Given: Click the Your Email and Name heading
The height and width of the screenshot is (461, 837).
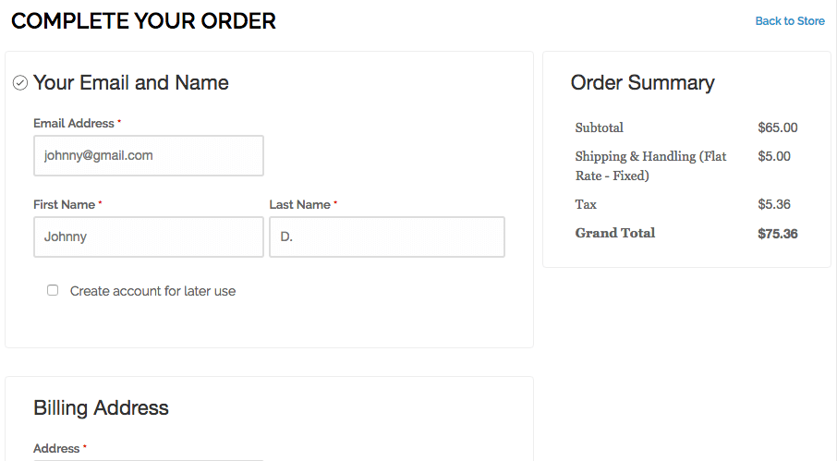Looking at the screenshot, I should pyautogui.click(x=131, y=83).
